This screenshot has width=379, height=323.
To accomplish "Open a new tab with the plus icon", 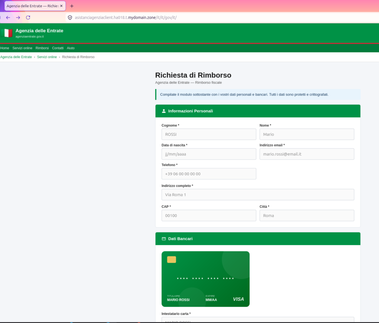I will [x=72, y=6].
